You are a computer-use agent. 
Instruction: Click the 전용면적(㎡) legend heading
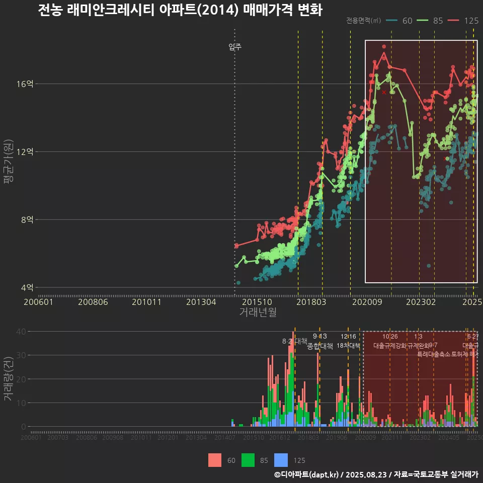click(x=363, y=20)
